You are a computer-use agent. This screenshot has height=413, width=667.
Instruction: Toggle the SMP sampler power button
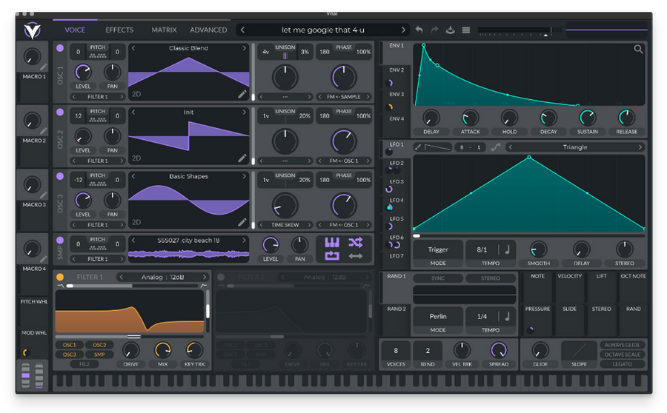coord(60,240)
